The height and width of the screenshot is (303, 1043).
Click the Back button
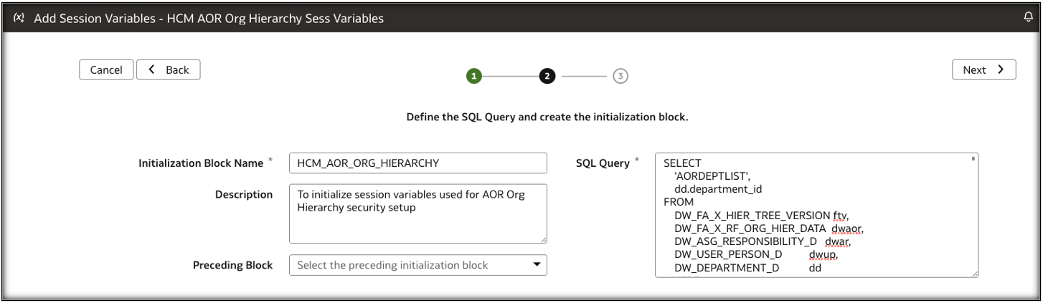[168, 69]
